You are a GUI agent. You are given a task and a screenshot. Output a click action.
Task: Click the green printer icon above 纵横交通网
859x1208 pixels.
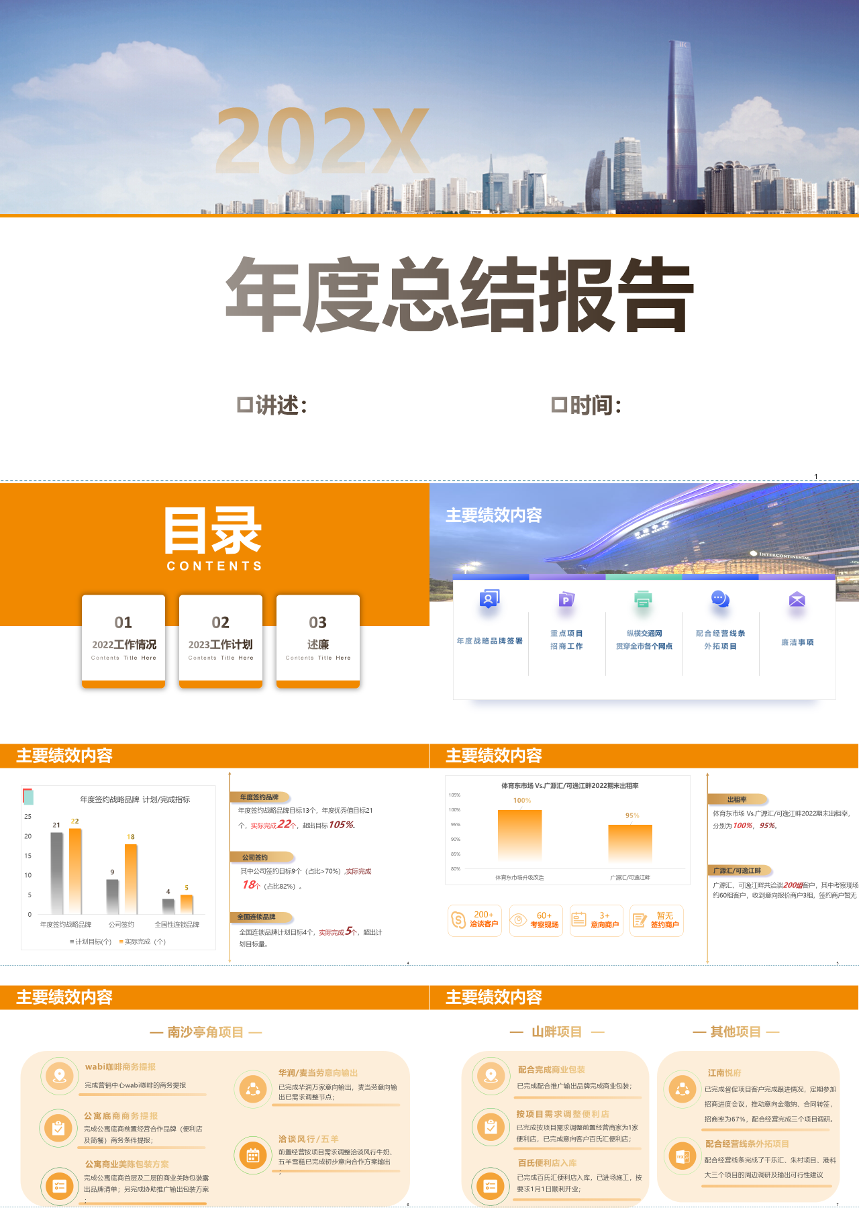(x=643, y=599)
